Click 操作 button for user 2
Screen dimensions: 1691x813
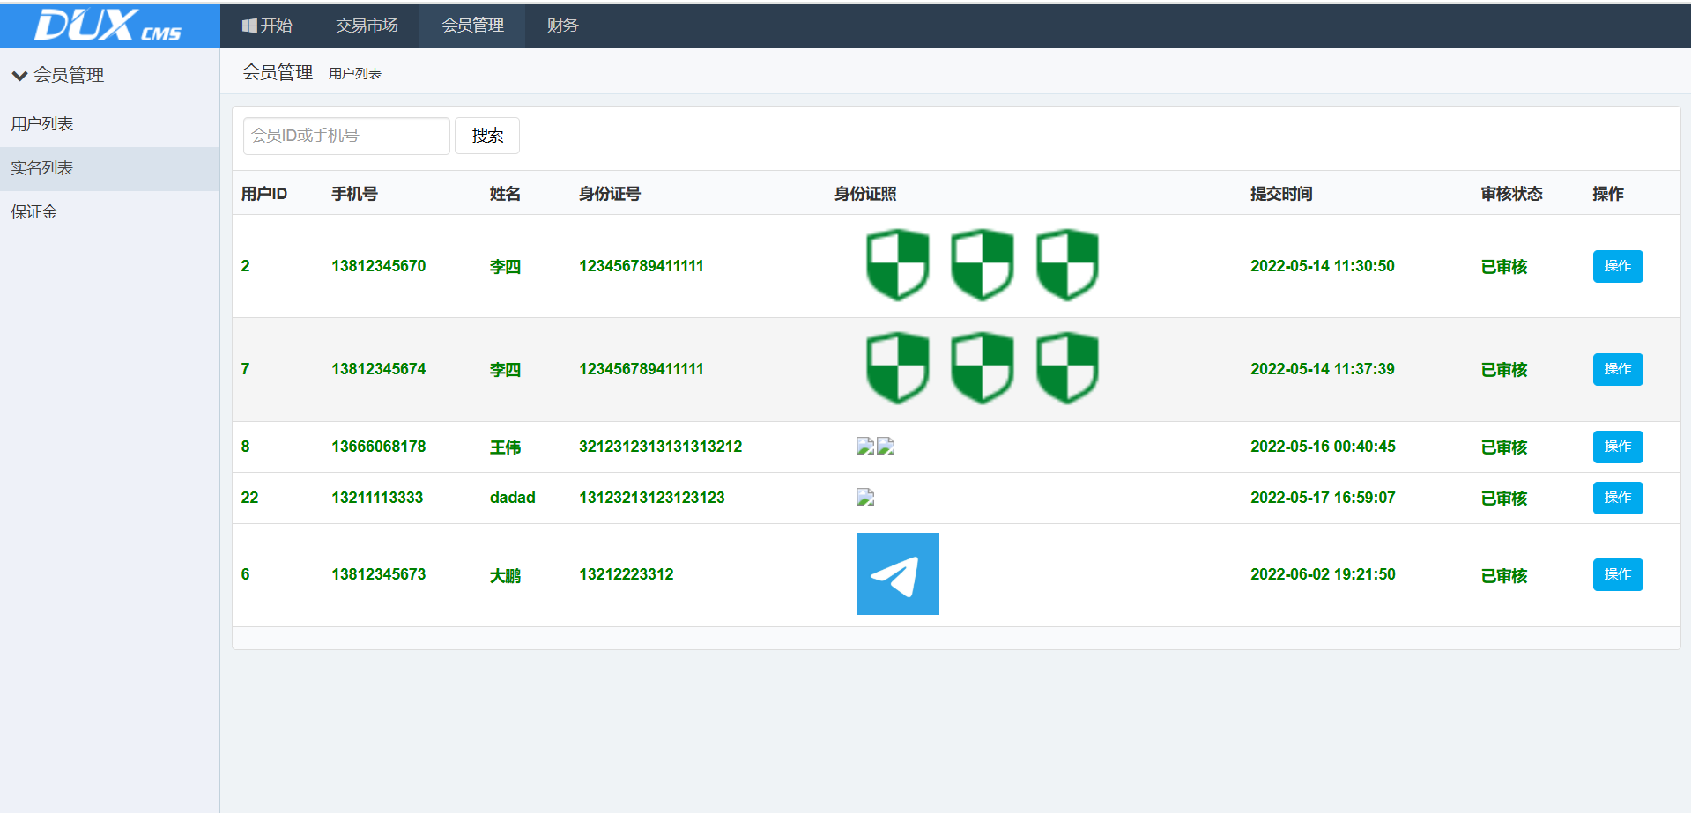(x=1617, y=266)
